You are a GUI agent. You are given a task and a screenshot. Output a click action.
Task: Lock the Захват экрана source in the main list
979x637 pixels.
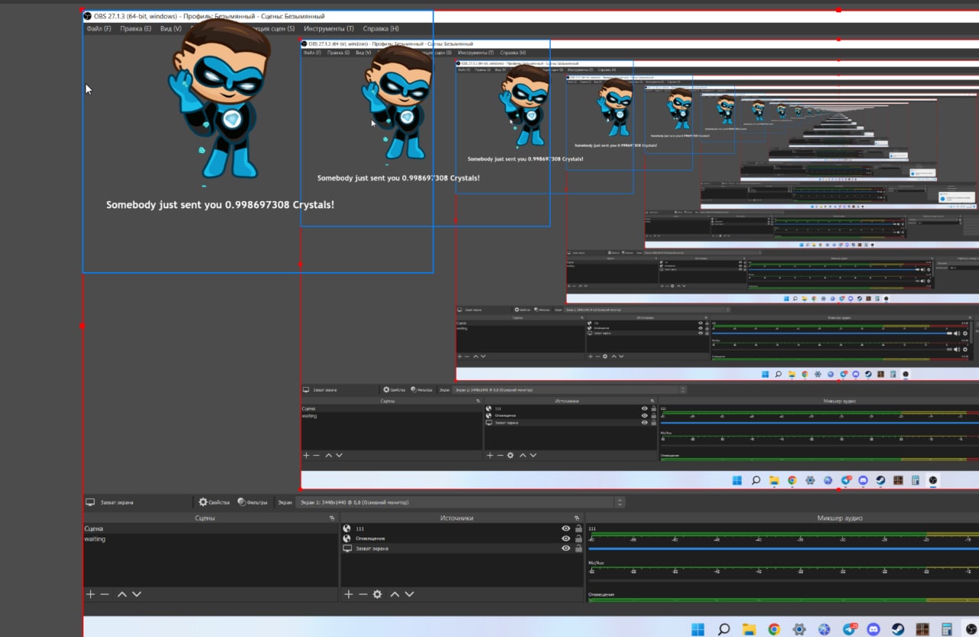pos(578,548)
